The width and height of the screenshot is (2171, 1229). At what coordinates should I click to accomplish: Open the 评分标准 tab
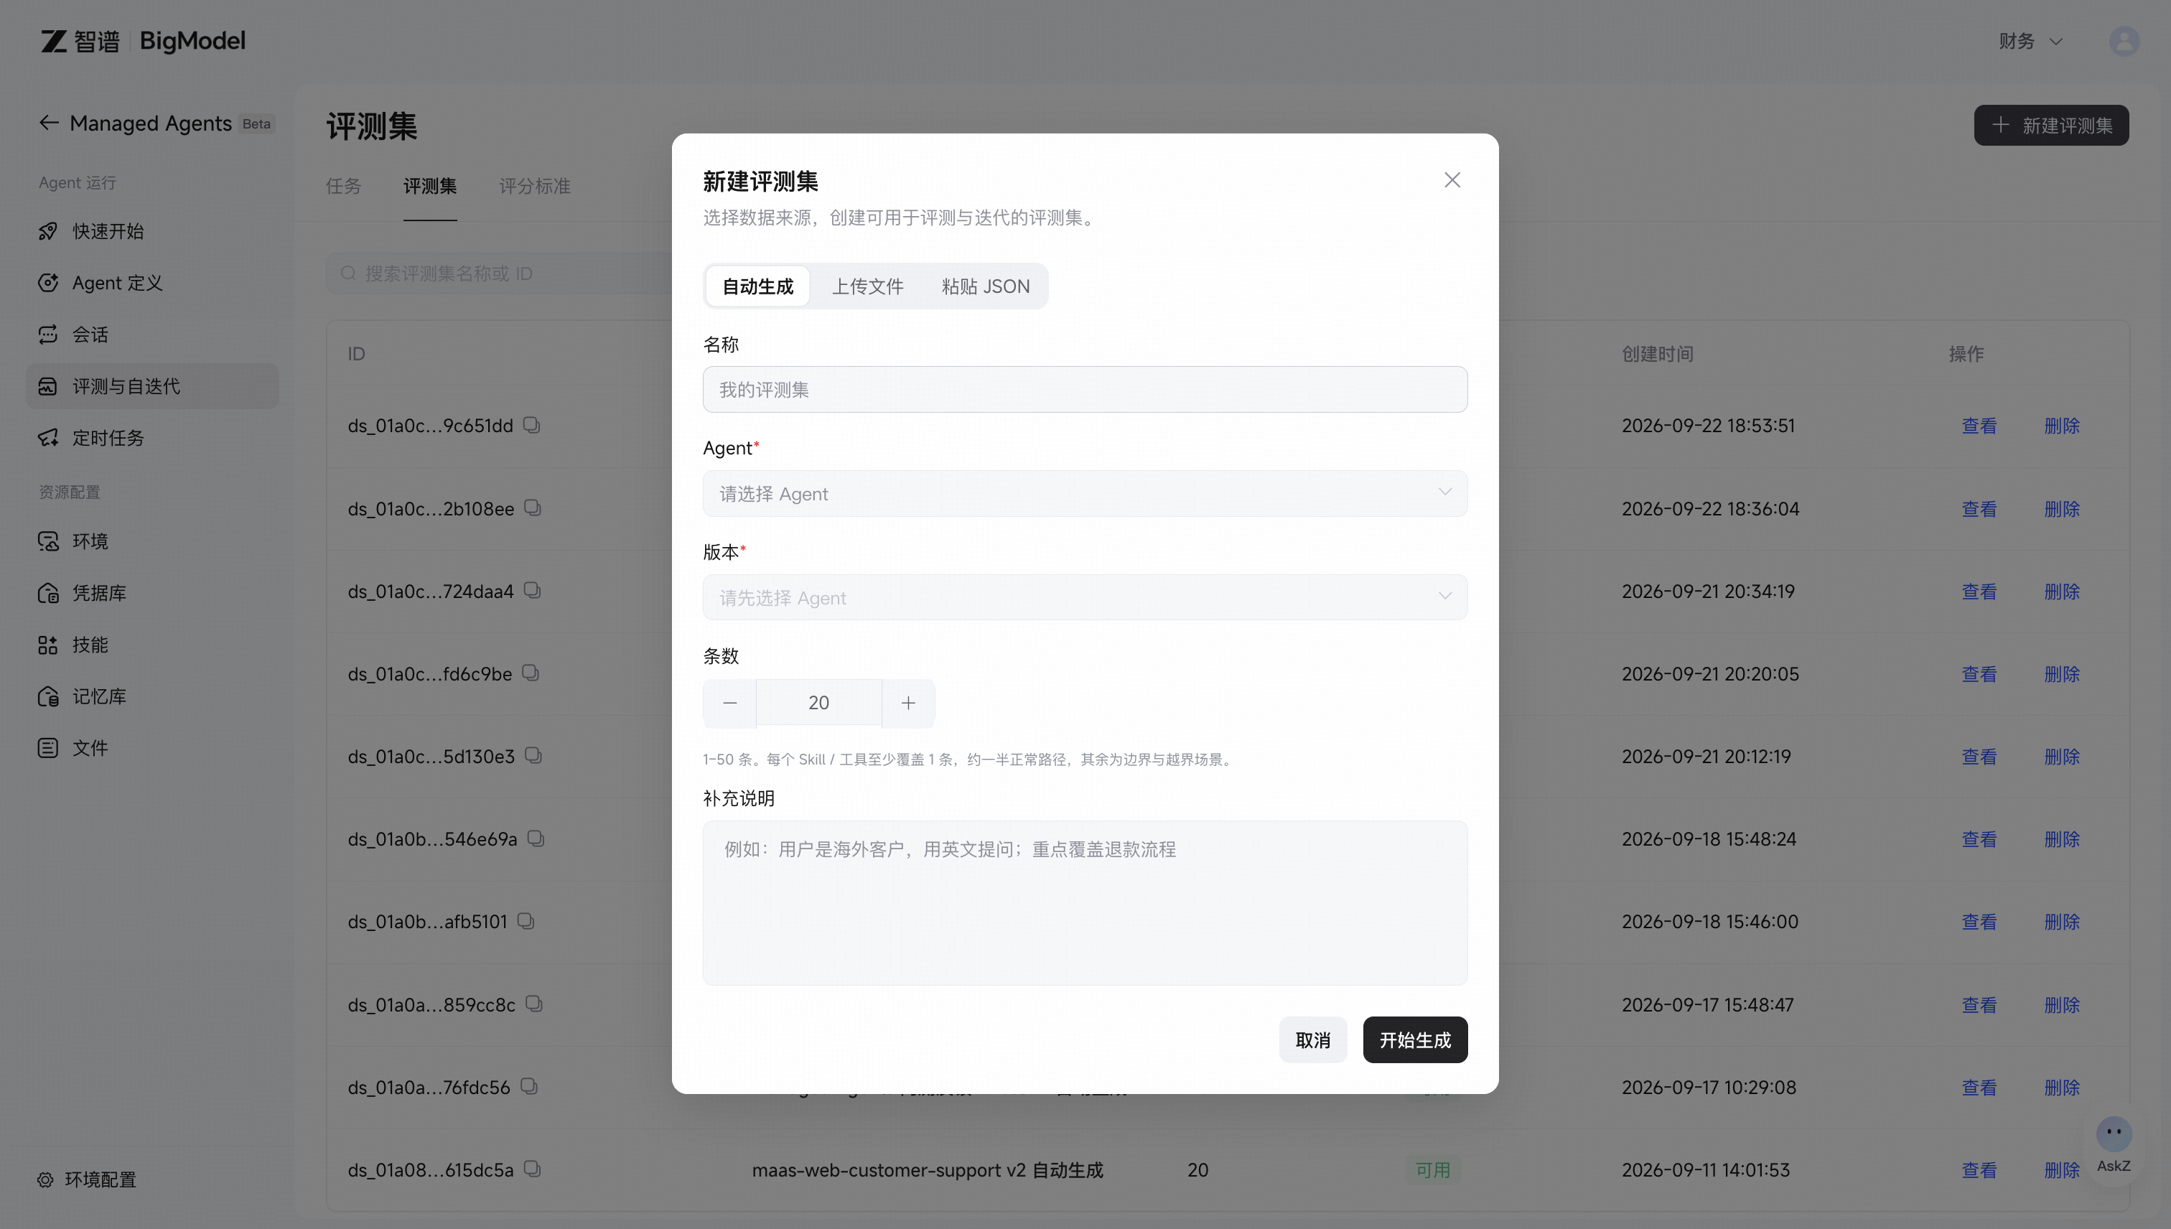(x=535, y=186)
